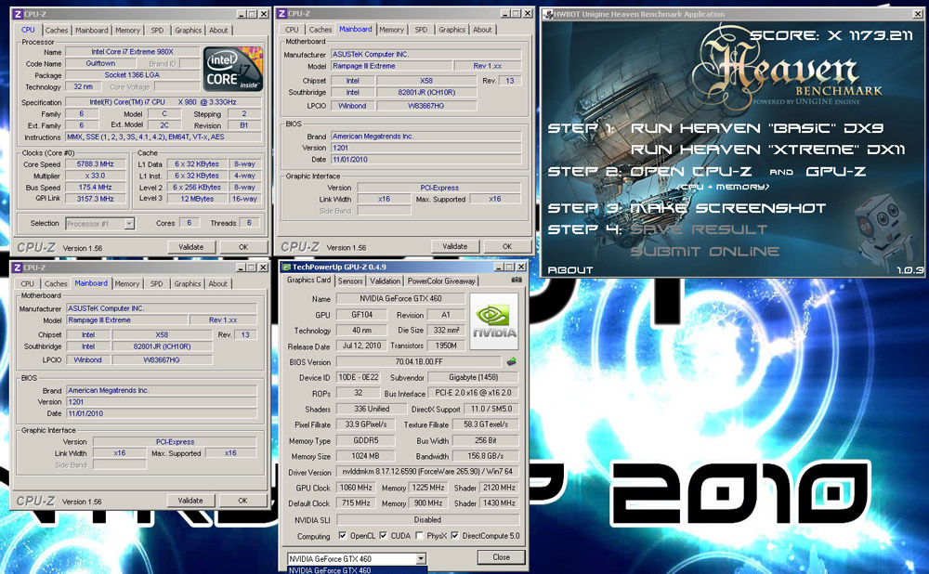929x574 pixels.
Task: Click Submit Online in Heaven window
Action: pos(704,251)
